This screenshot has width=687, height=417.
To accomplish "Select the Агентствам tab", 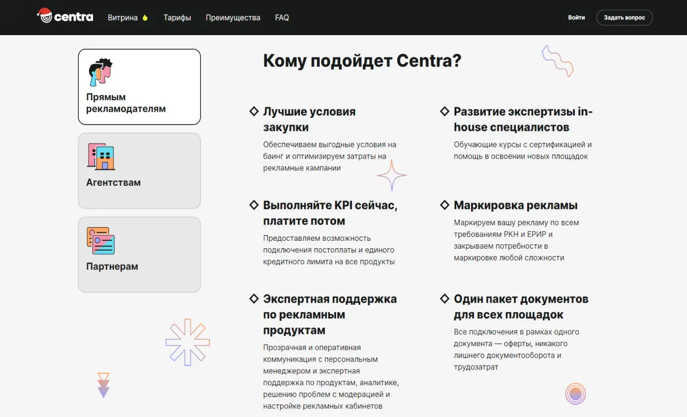I will point(139,171).
